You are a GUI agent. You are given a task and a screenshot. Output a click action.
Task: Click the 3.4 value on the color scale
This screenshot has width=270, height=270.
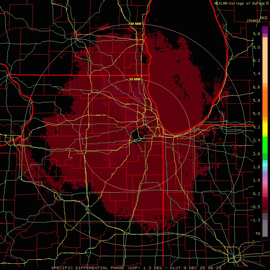tap(256, 140)
